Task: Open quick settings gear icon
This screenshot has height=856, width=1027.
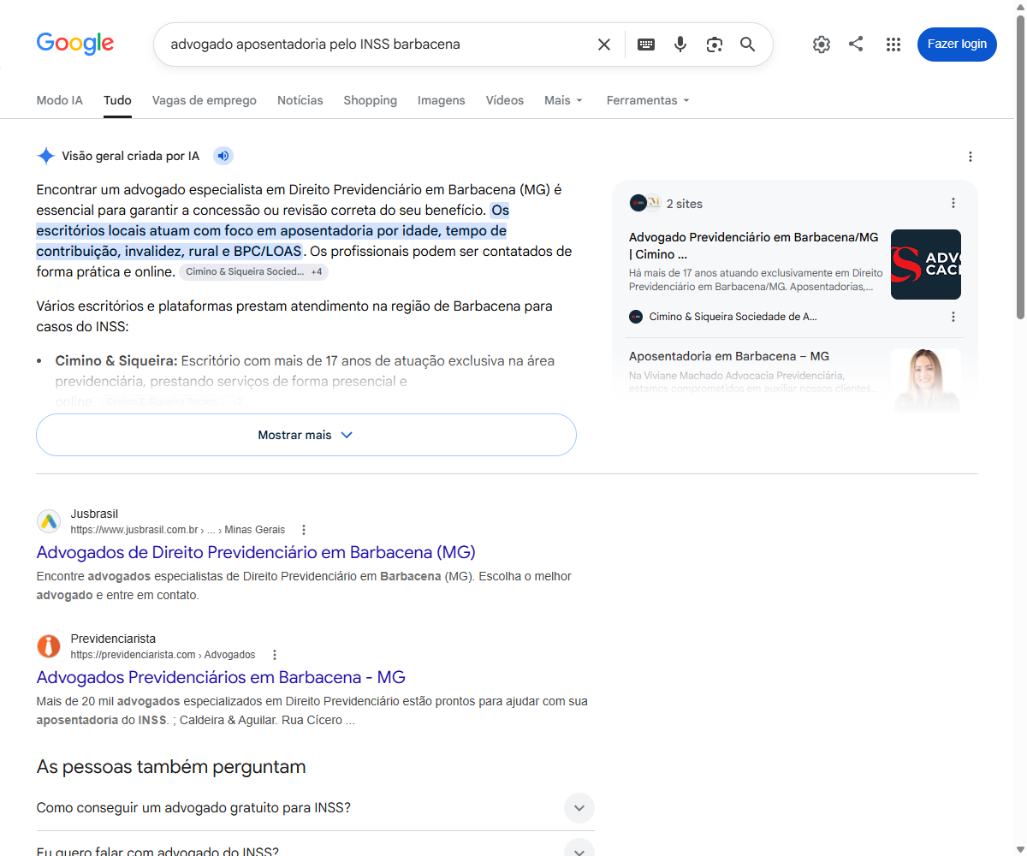Action: pyautogui.click(x=822, y=45)
